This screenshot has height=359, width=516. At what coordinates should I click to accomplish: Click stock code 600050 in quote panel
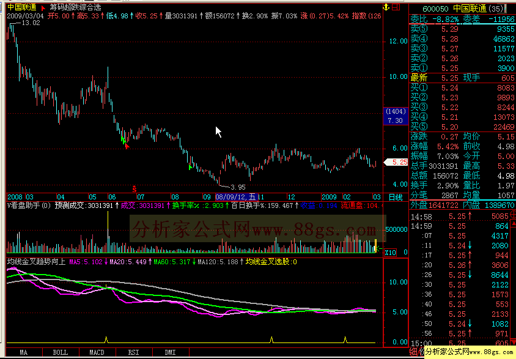point(435,9)
